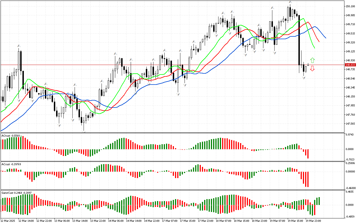Click the 13 Mar 22:00 time label
Image resolution: width=359 pixels, height=224 pixels.
(x=98, y=221)
